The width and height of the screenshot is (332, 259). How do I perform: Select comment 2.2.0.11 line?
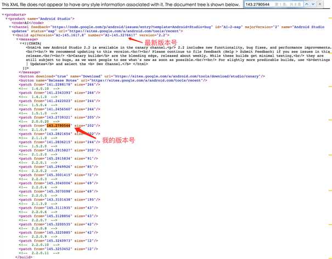click(x=39, y=253)
